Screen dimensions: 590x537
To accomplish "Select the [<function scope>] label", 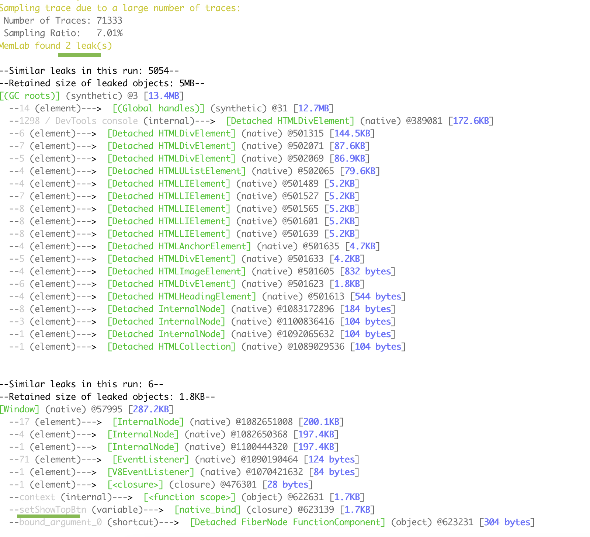I will click(x=190, y=497).
